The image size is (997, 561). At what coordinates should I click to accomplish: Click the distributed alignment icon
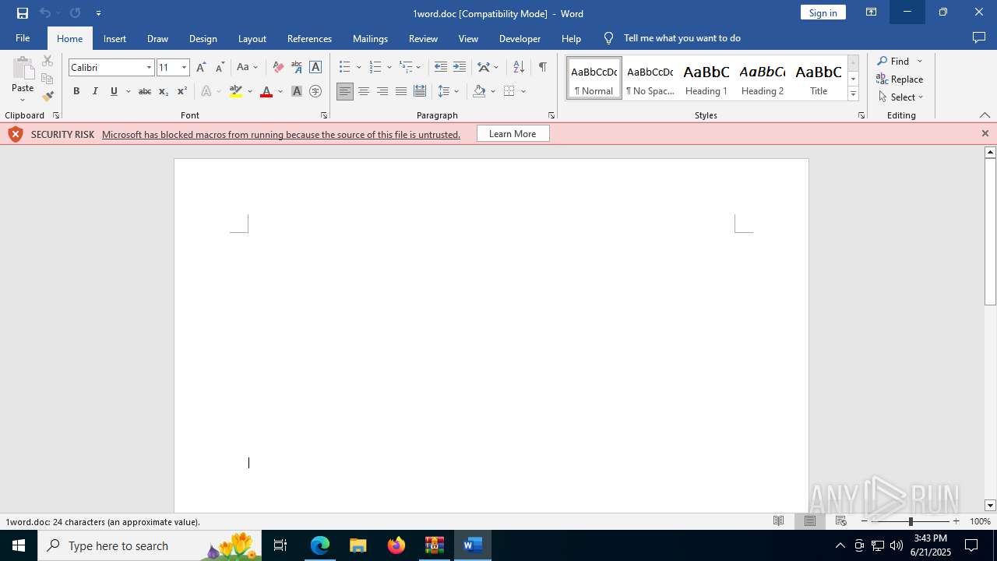click(x=420, y=91)
